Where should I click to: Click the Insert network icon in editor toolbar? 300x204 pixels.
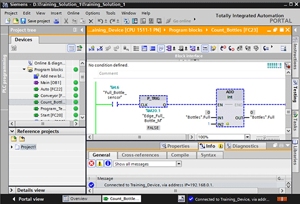coord(92,49)
